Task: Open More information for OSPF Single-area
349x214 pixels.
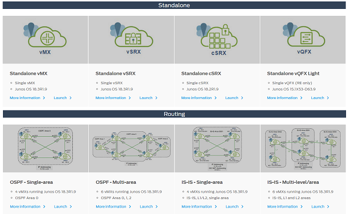Action: point(28,207)
